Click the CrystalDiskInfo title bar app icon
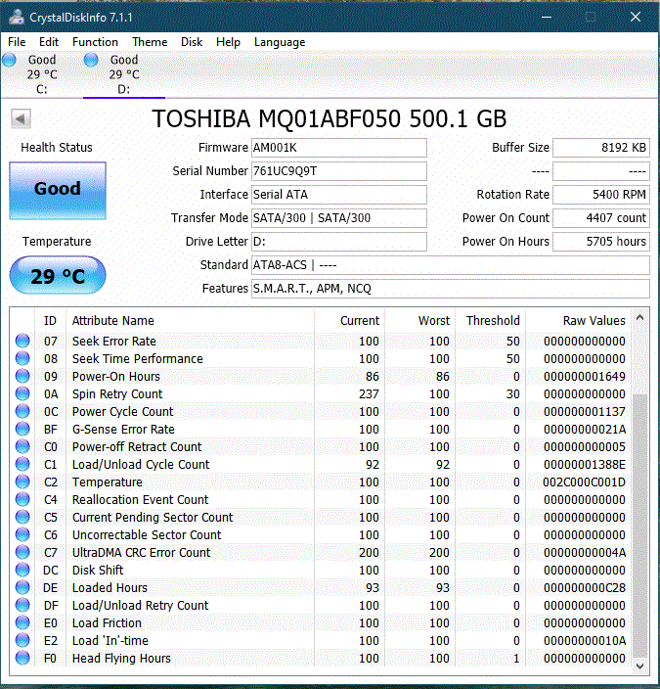The image size is (660, 689). click(x=16, y=17)
